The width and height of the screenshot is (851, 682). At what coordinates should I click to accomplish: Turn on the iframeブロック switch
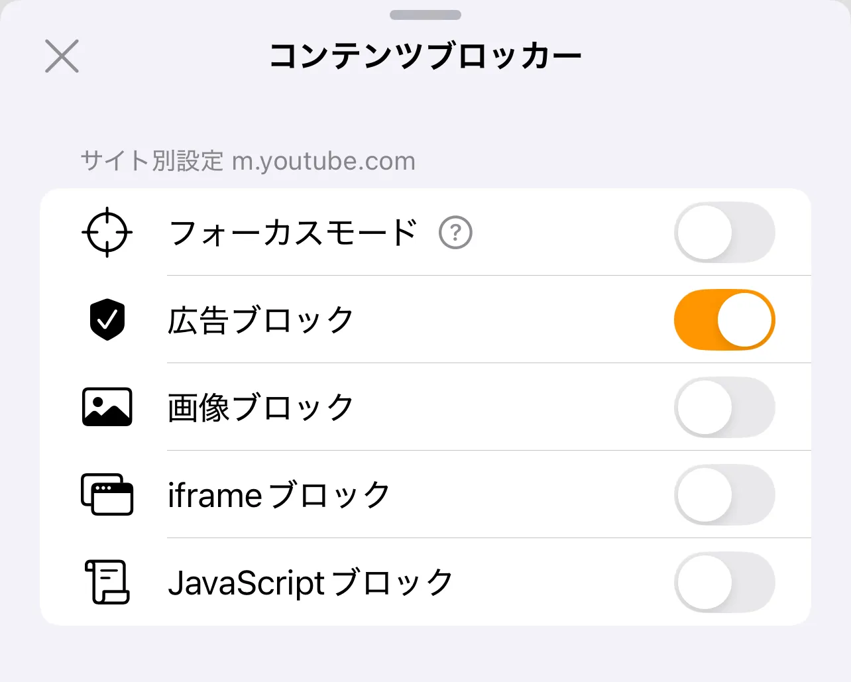724,494
